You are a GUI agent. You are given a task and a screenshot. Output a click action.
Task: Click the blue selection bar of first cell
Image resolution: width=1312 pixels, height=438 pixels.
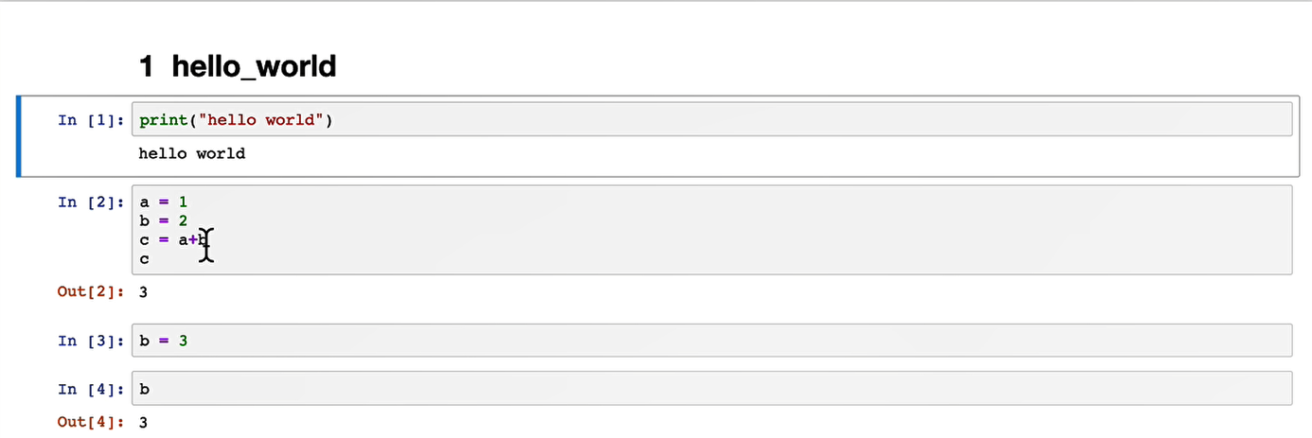point(18,136)
